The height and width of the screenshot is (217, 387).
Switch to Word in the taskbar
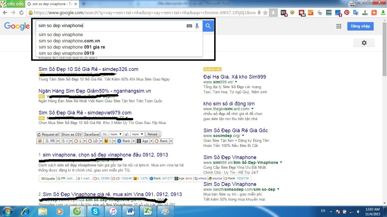coord(130,211)
